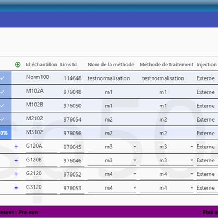Click the checkmark status icon for Norm100

(x=2, y=78)
